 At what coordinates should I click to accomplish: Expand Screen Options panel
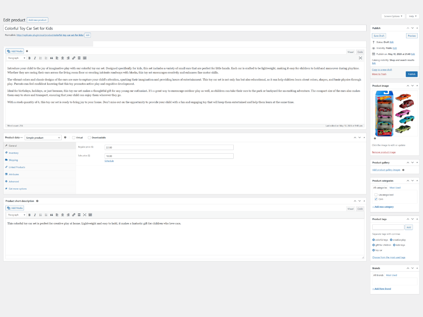(393, 16)
